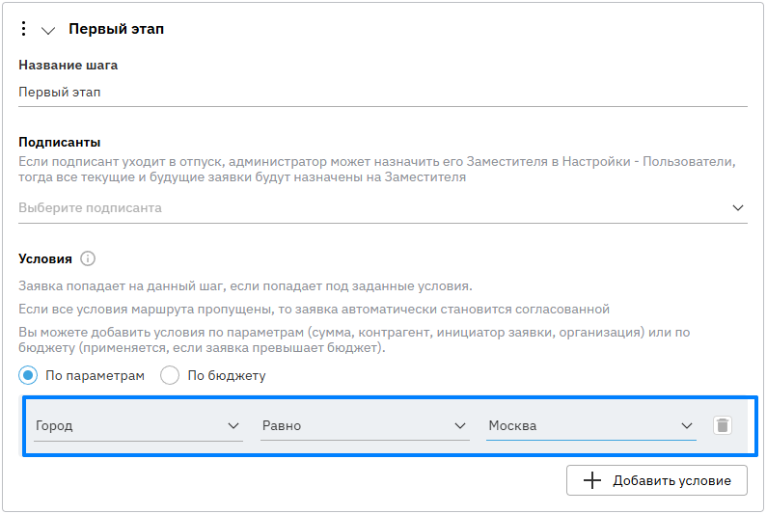Expand the Город parameter dropdown arrow

(233, 426)
